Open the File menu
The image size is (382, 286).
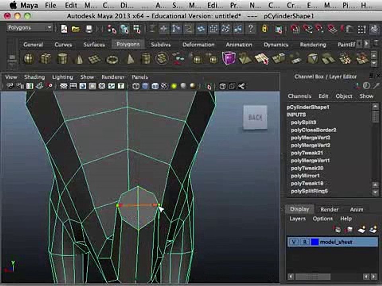pyautogui.click(x=51, y=5)
